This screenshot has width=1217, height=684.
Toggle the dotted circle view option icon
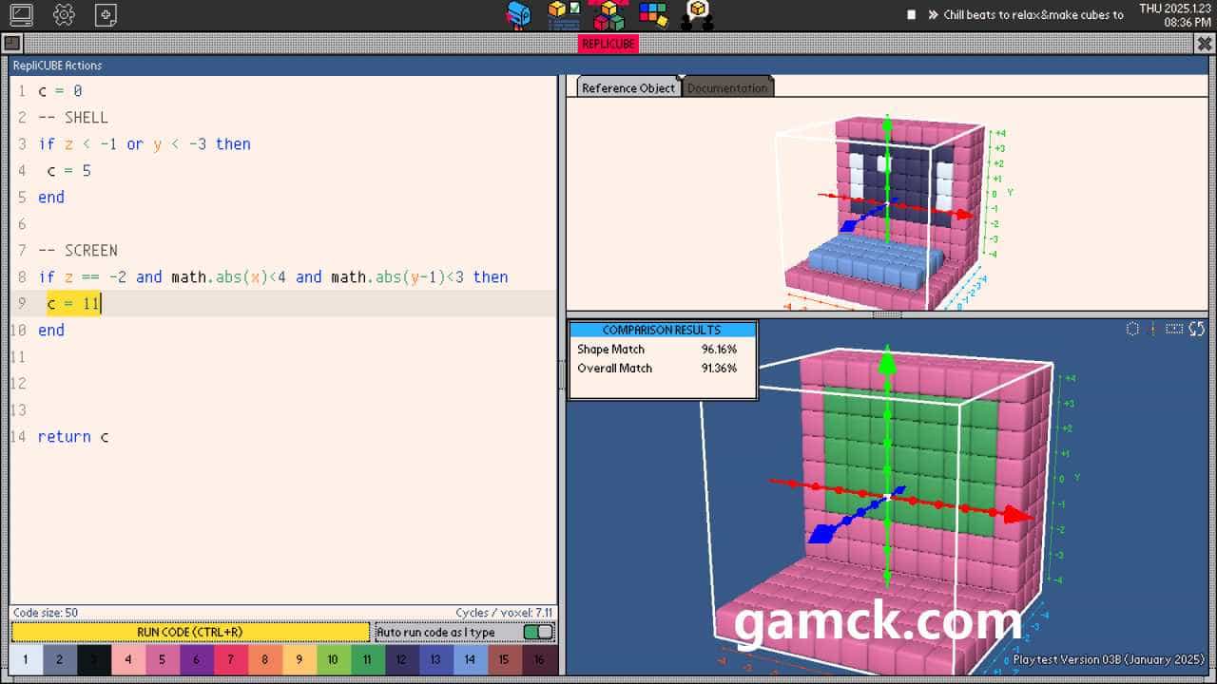[1132, 329]
